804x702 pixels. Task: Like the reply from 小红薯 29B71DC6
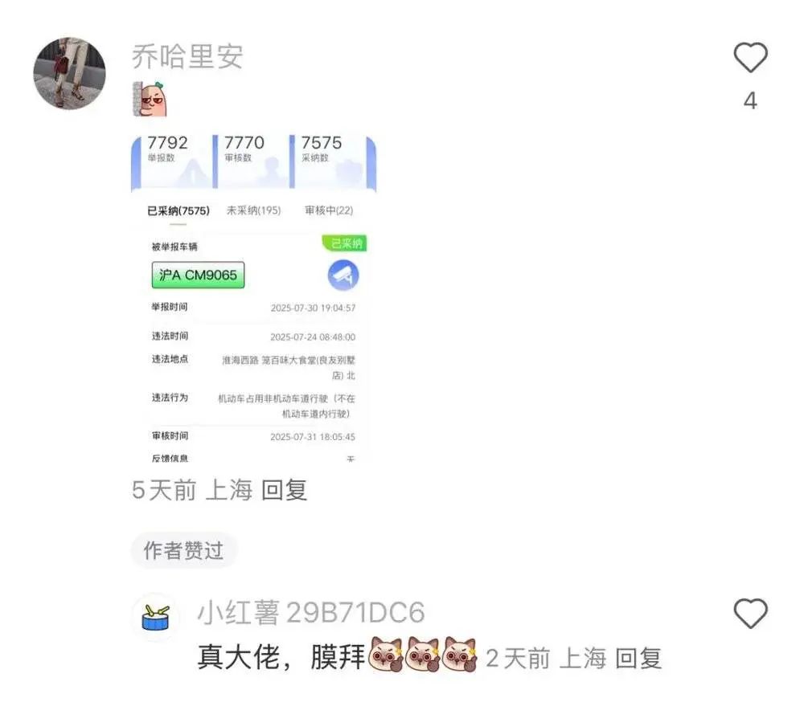[750, 613]
